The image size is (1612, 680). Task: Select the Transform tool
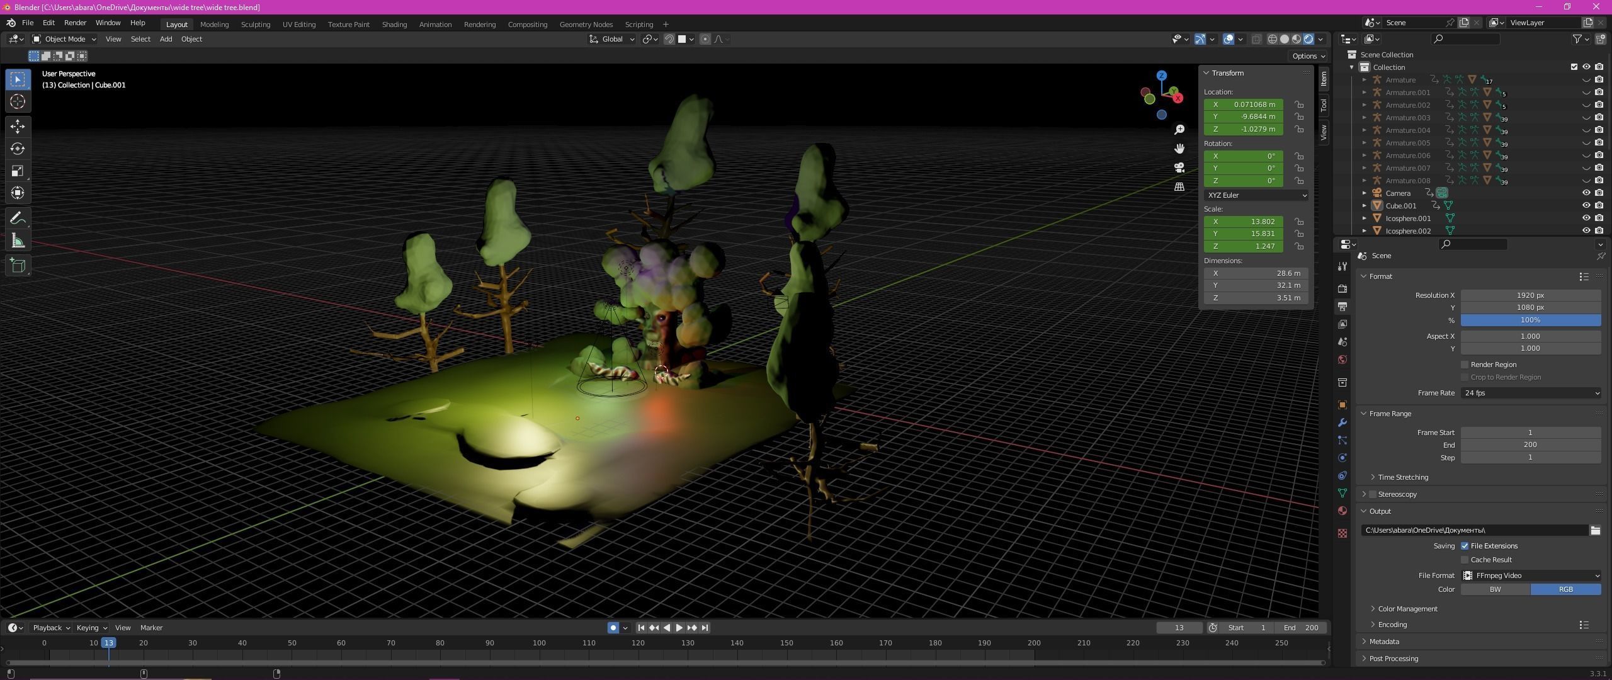click(18, 193)
